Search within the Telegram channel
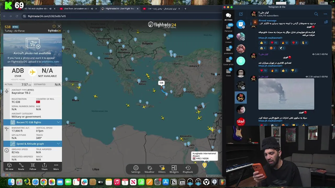335x188 pixels. [x=316, y=14]
